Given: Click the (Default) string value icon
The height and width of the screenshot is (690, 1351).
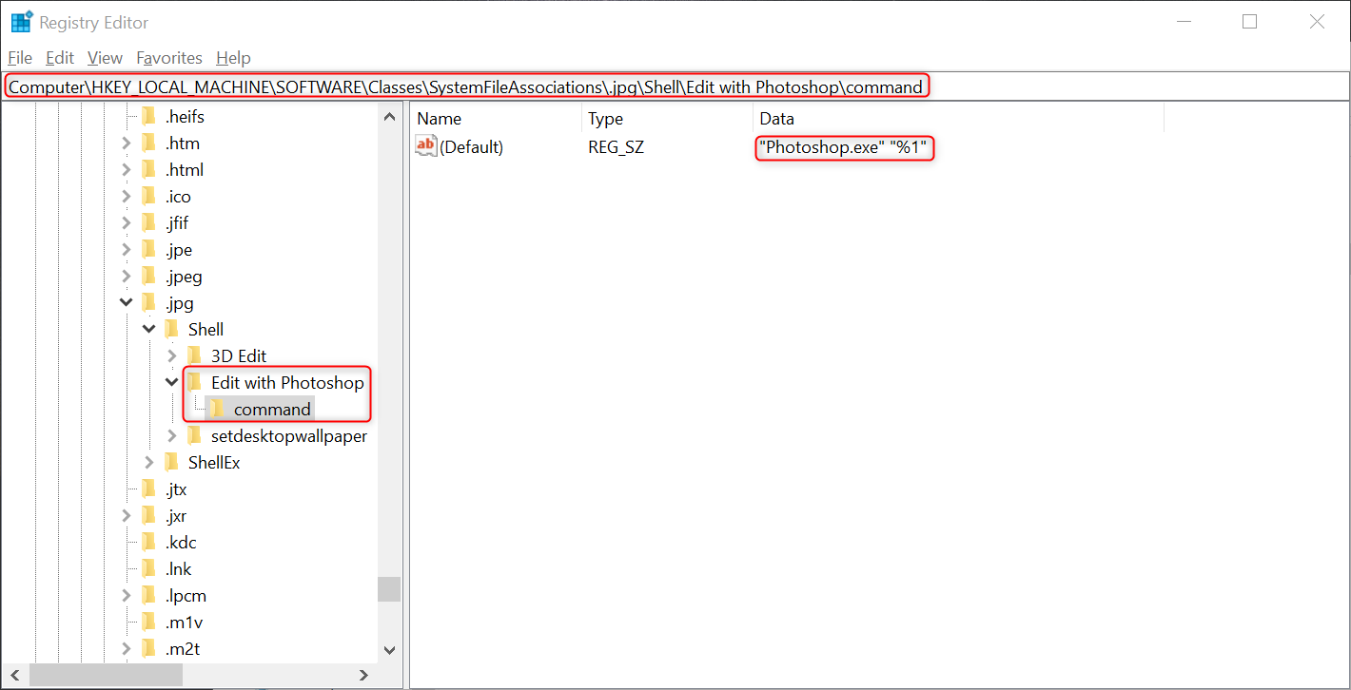Looking at the screenshot, I should coord(426,146).
